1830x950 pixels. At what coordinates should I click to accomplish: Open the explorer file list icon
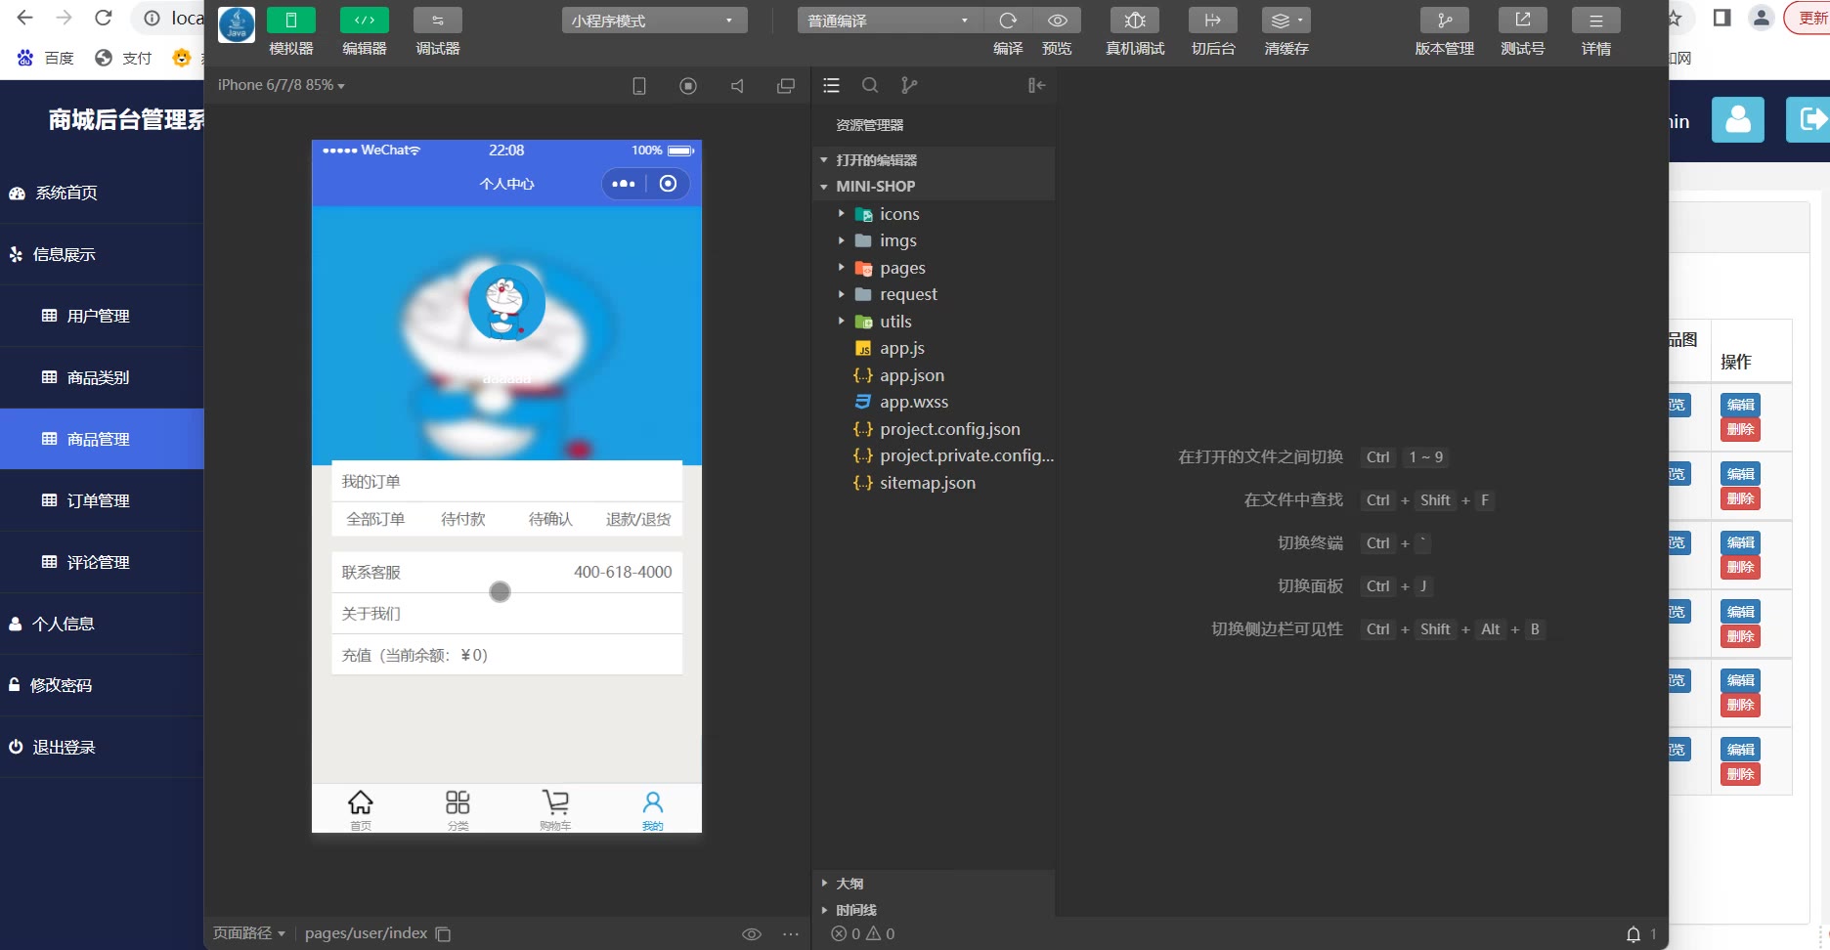(x=832, y=86)
